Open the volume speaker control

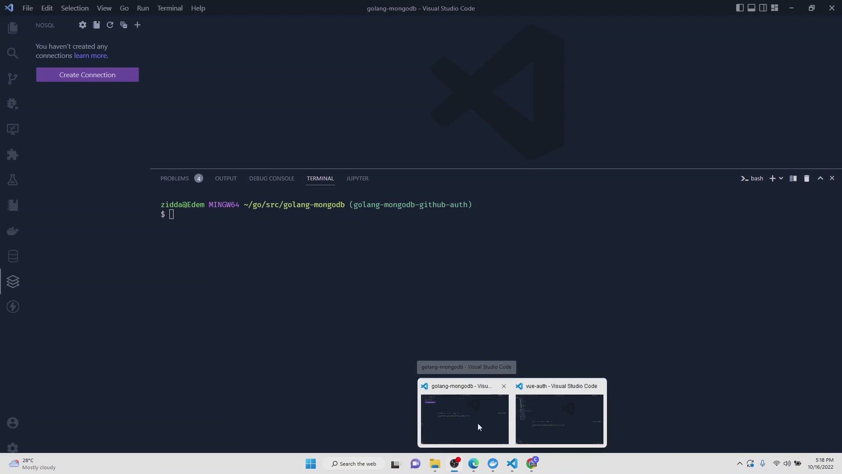click(x=787, y=464)
